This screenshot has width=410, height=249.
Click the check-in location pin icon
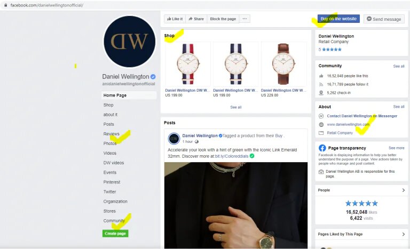(x=321, y=93)
